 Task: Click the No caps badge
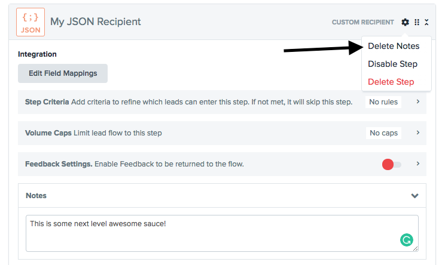coord(383,133)
